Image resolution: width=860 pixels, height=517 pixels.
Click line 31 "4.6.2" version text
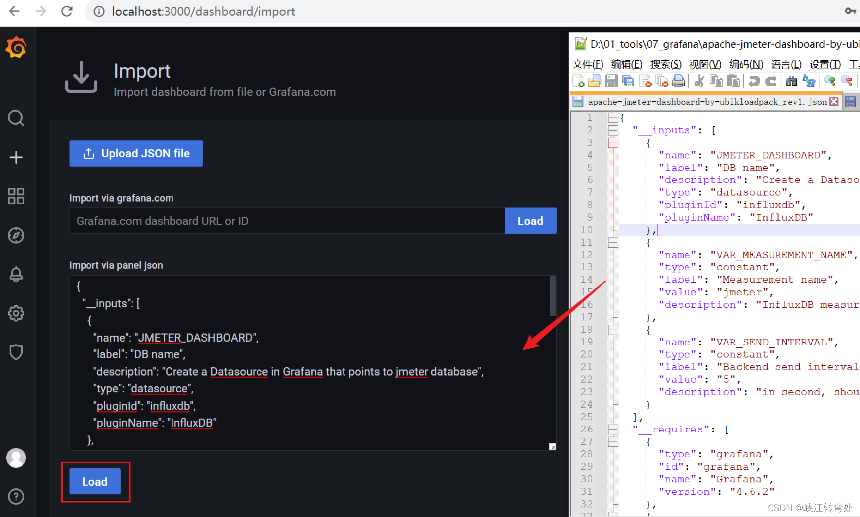coord(752,492)
